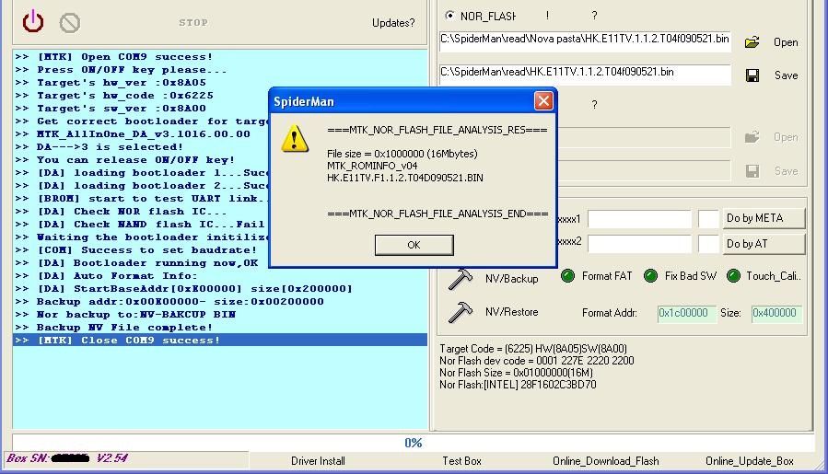Click the question mark below the Save row

click(x=595, y=105)
